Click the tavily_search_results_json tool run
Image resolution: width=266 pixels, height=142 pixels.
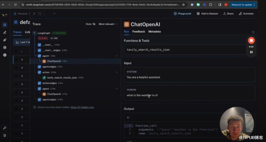pyautogui.click(x=62, y=78)
